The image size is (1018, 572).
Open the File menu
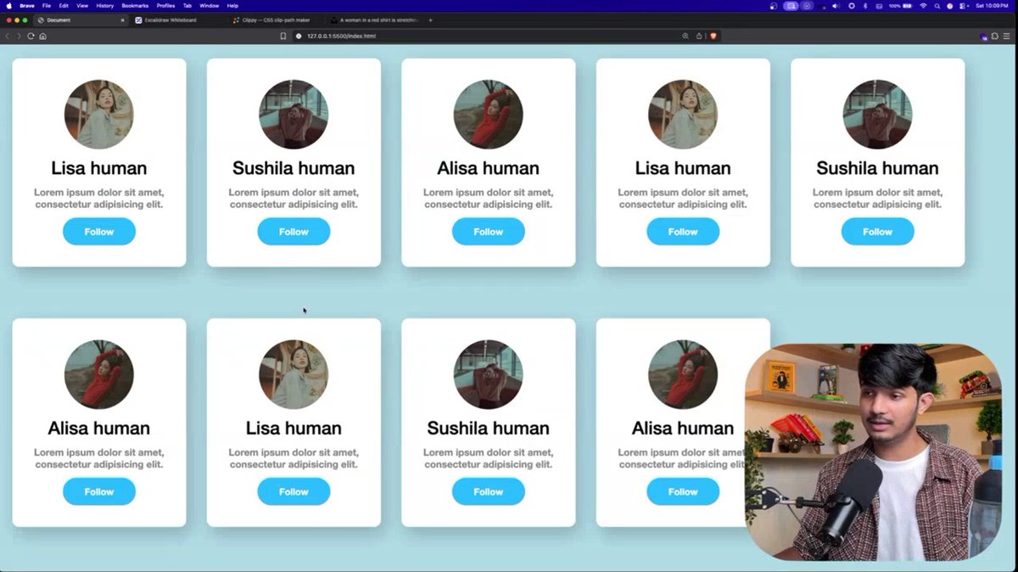pos(47,5)
